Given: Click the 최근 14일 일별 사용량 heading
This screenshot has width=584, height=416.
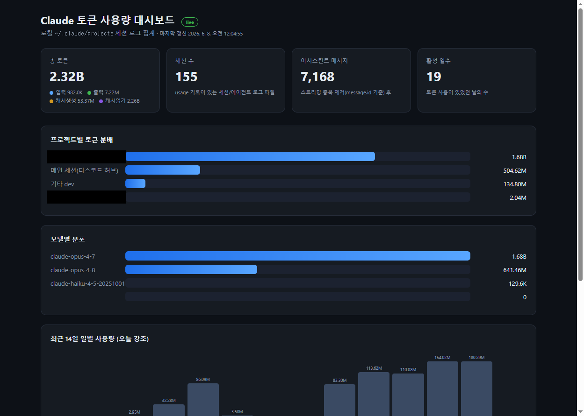Looking at the screenshot, I should [x=100, y=338].
